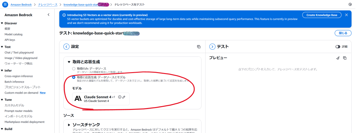The image size is (356, 133).
Task: Open Marketplace model deployment page
Action: coord(24,122)
